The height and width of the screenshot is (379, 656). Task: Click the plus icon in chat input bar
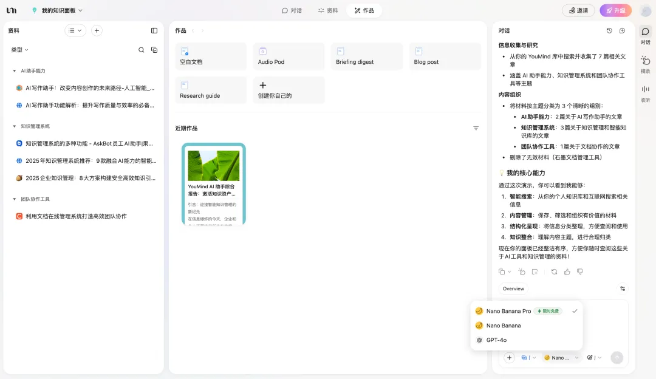point(509,358)
